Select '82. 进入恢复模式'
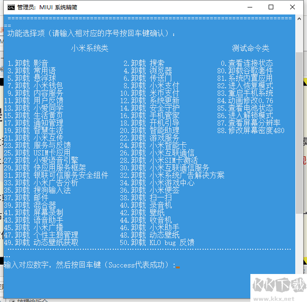 [245, 85]
